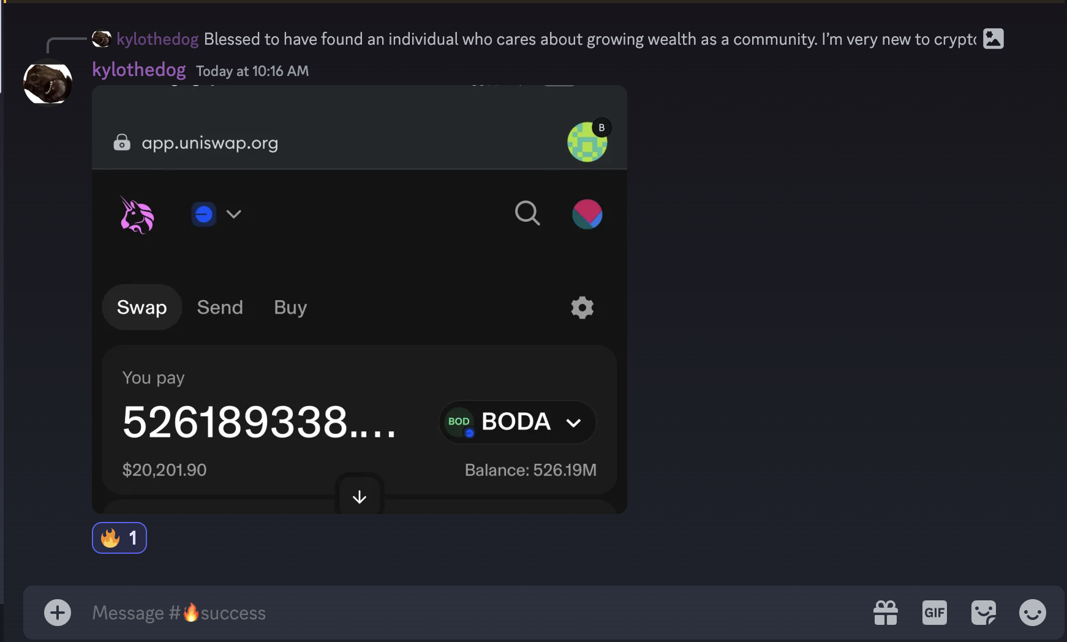Expand the network selector chevron
Viewport: 1067px width, 642px height.
(233, 214)
